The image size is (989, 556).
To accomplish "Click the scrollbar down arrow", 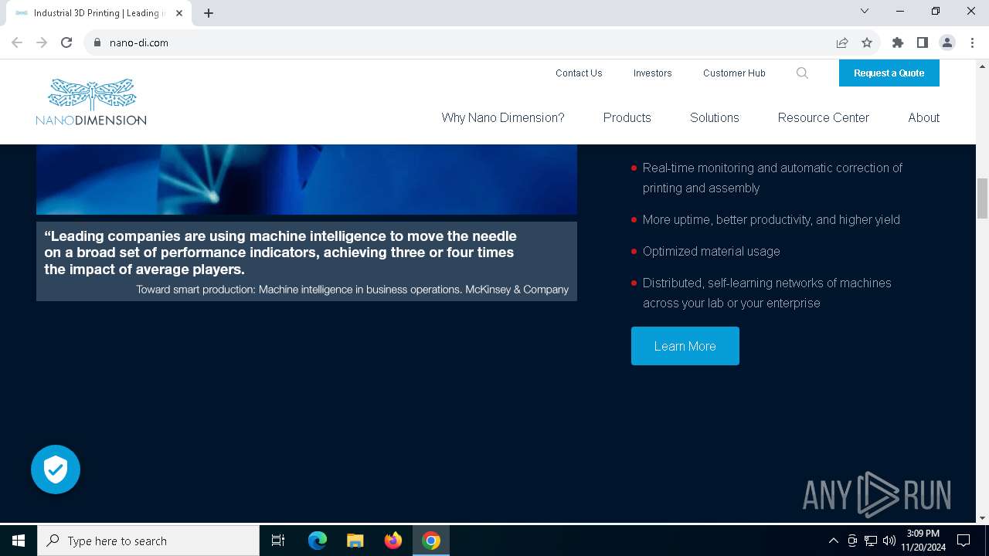I will coord(982,518).
